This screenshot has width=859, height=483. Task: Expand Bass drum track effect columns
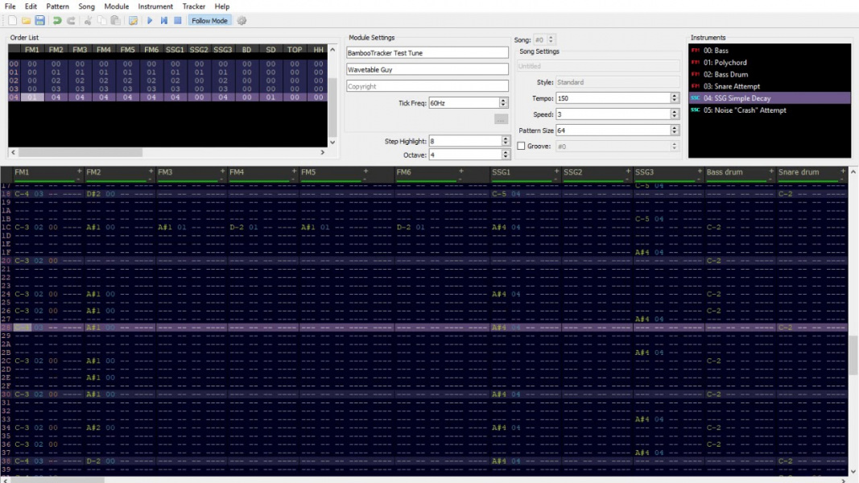(771, 171)
